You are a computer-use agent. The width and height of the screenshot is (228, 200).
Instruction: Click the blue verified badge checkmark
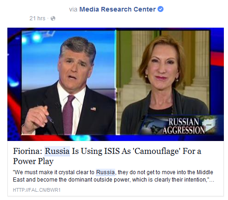[x=160, y=9]
